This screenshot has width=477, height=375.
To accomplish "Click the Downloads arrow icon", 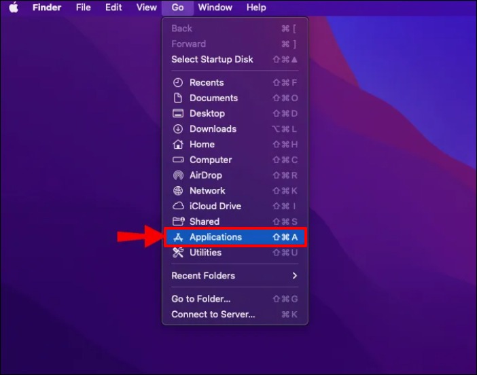I will [178, 129].
